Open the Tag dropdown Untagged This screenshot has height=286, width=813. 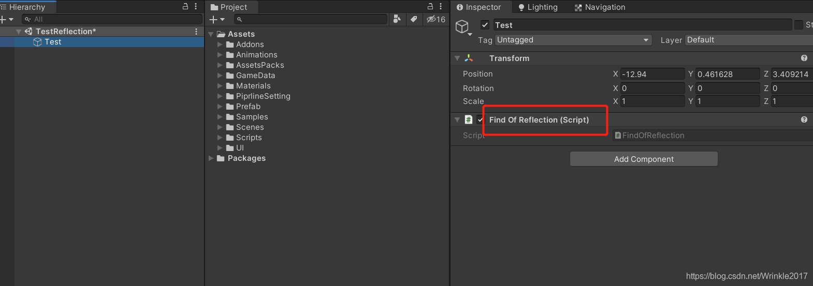tap(573, 40)
